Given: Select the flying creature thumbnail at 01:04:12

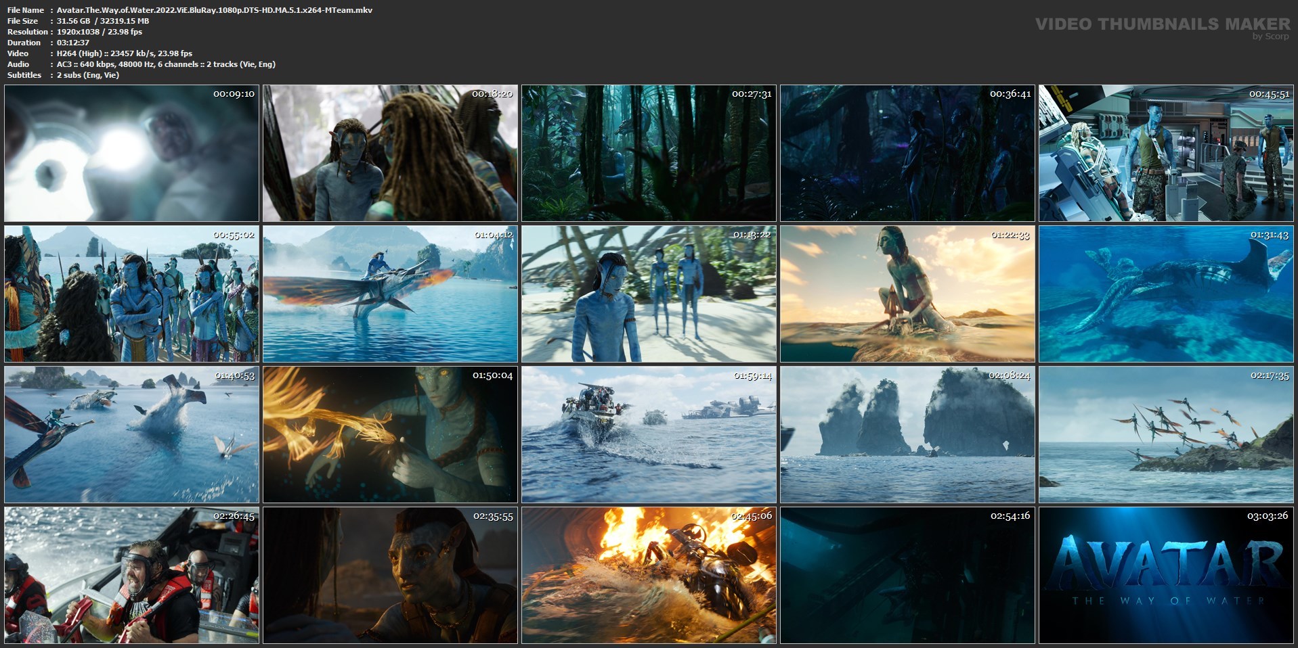Looking at the screenshot, I should point(390,294).
